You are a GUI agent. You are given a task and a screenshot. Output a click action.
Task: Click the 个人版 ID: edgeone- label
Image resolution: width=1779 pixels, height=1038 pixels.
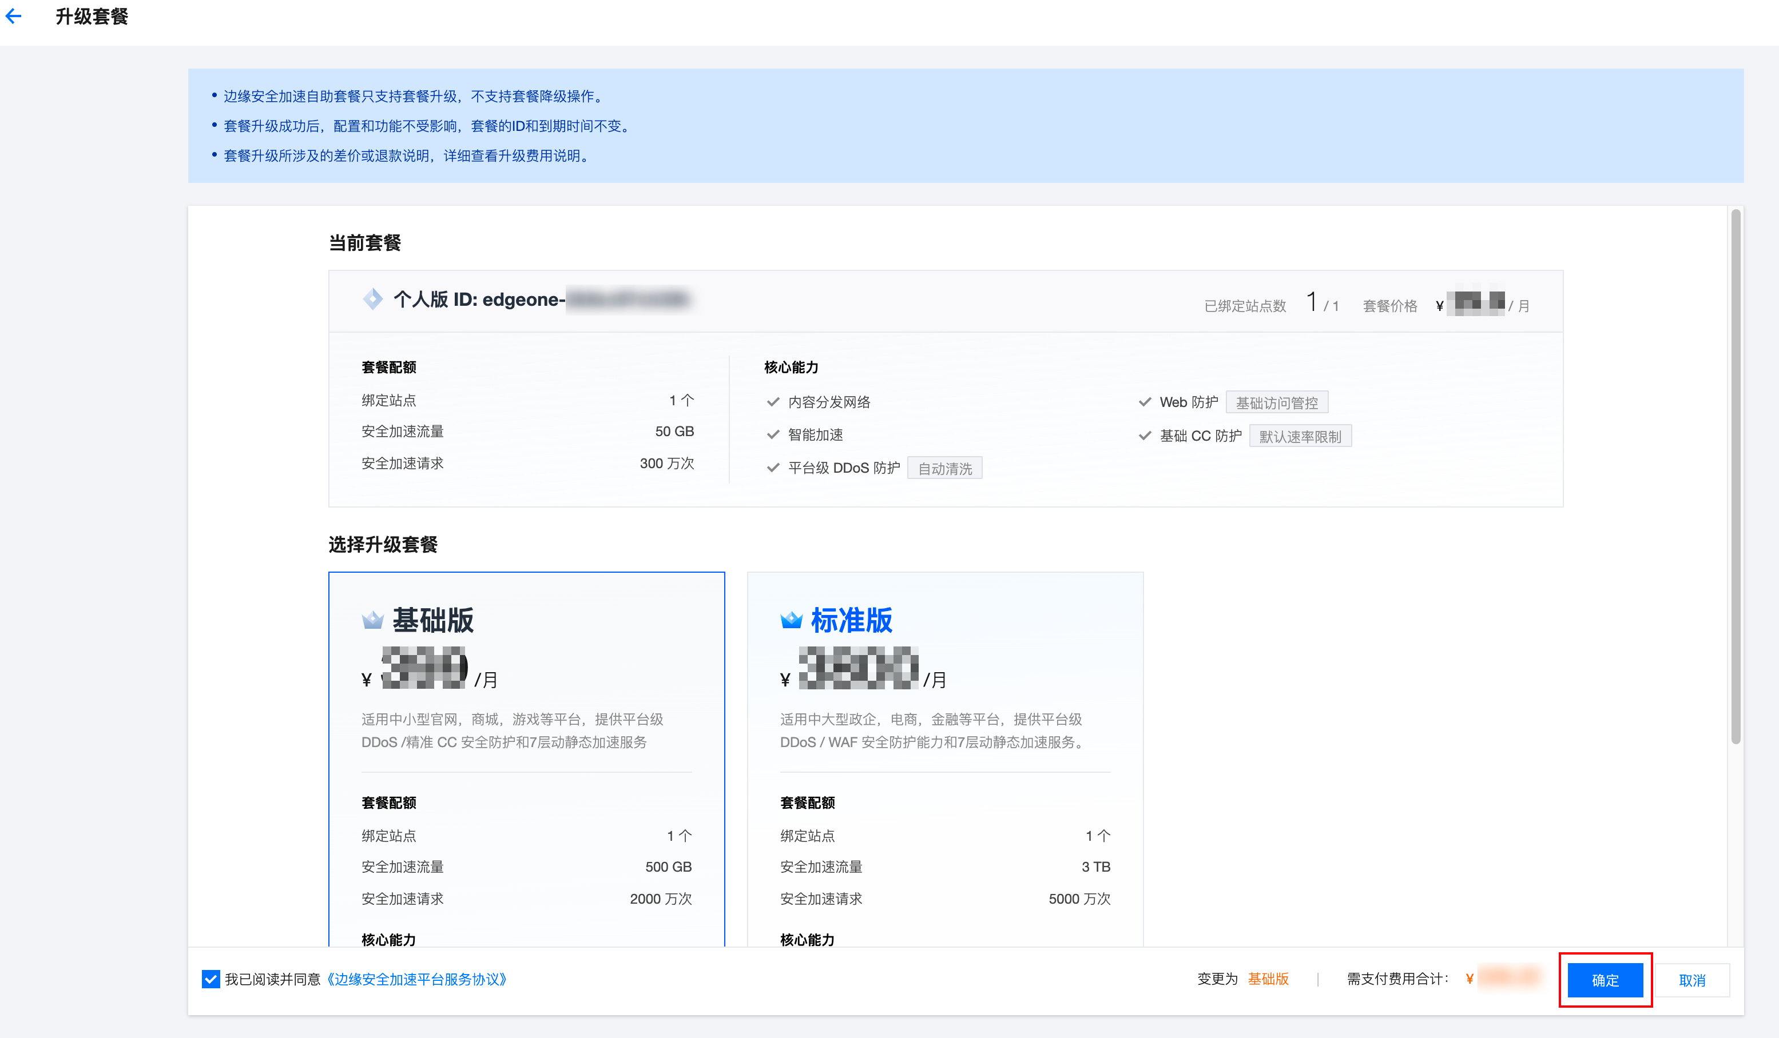[479, 299]
